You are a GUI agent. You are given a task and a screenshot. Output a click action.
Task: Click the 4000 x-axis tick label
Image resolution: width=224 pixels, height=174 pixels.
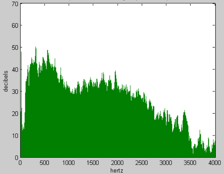point(215,163)
